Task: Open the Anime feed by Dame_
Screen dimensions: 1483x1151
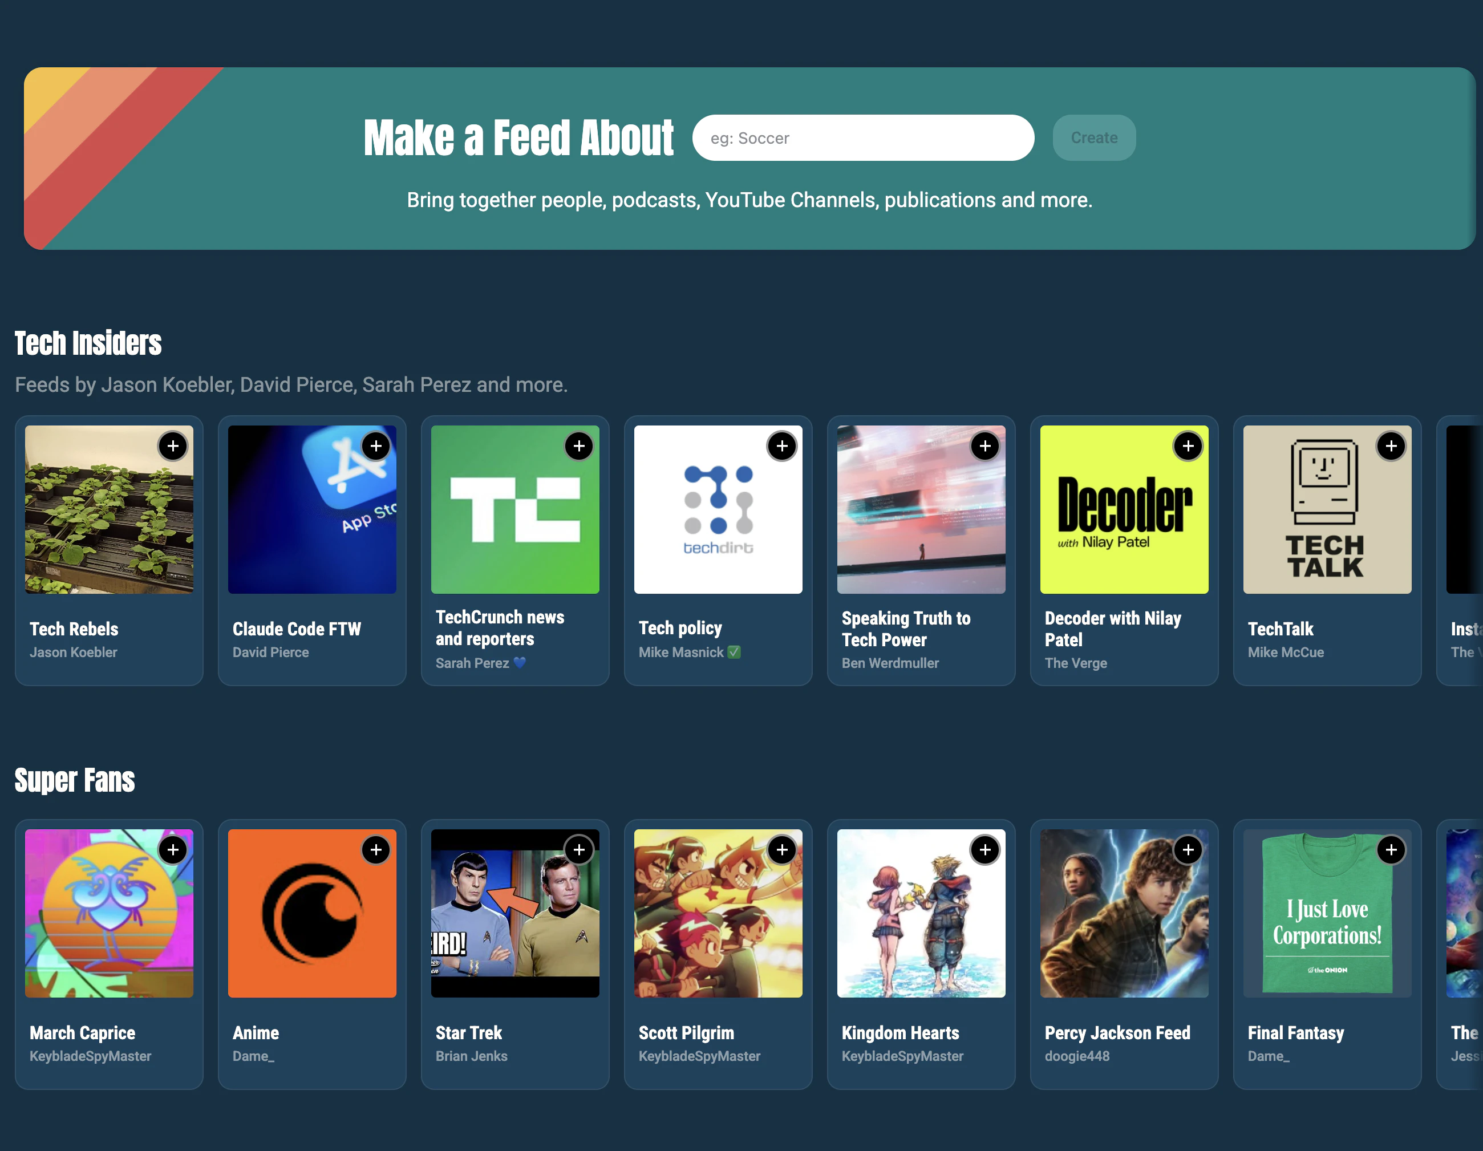Action: point(311,913)
